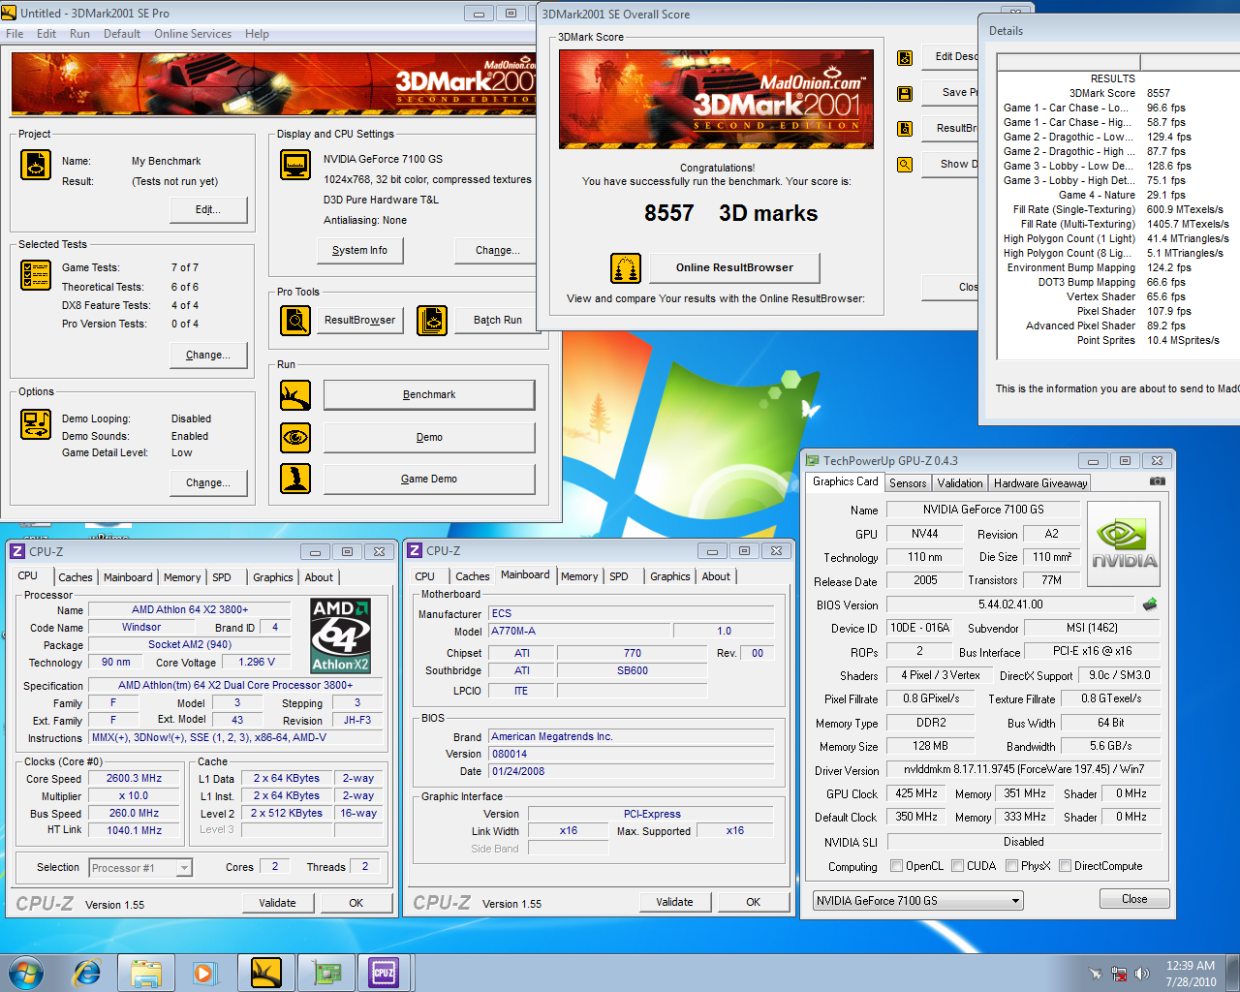Click Change button in Options section

pos(208,482)
